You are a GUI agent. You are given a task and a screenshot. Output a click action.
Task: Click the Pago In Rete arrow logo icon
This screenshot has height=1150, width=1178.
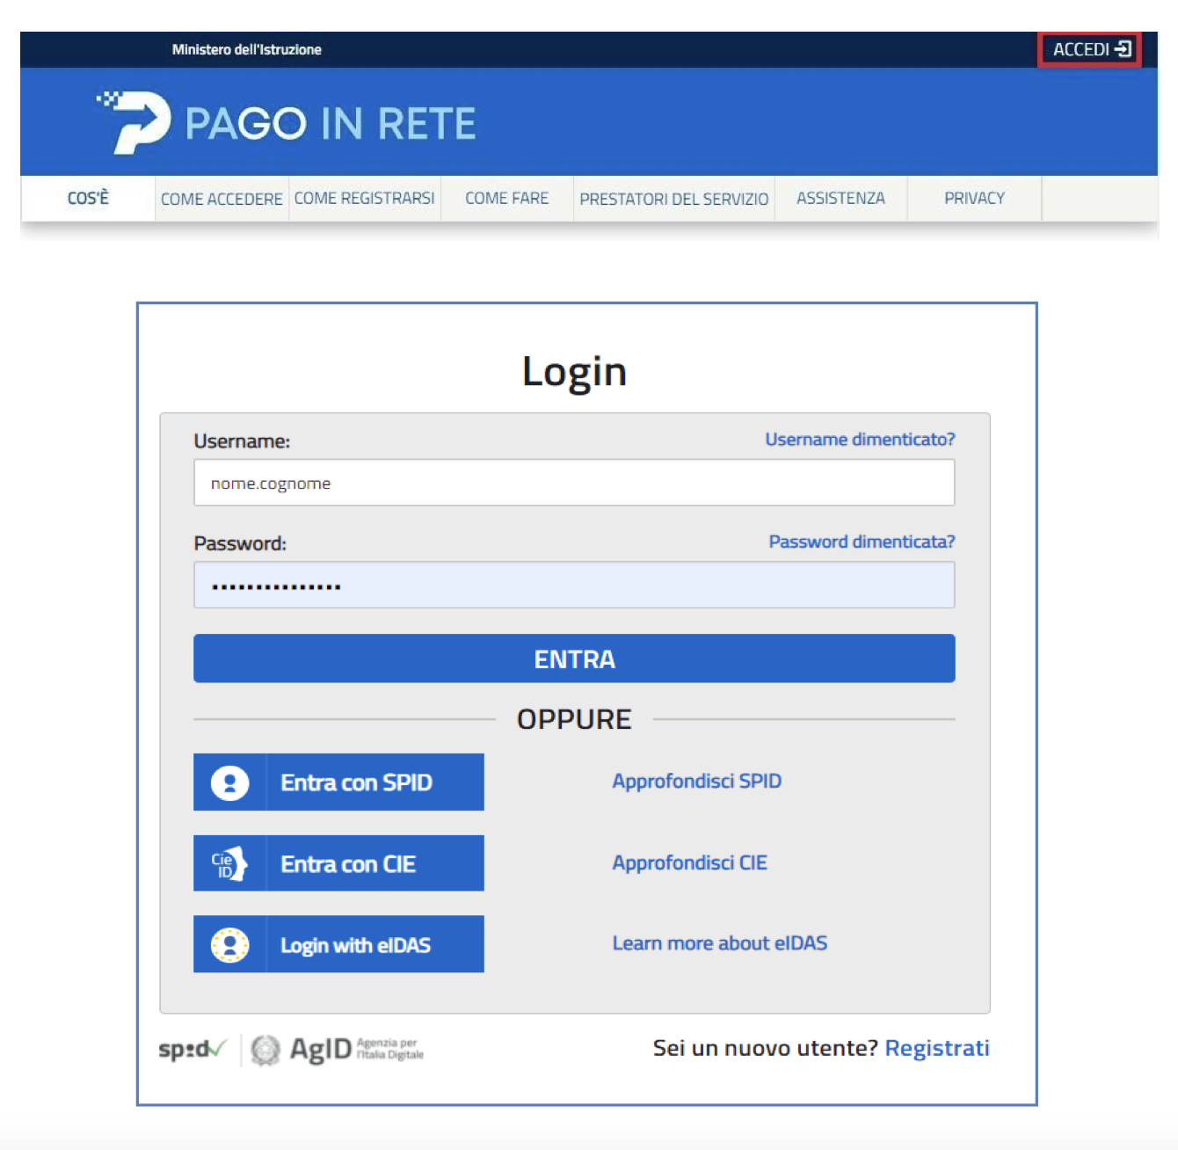click(x=134, y=122)
